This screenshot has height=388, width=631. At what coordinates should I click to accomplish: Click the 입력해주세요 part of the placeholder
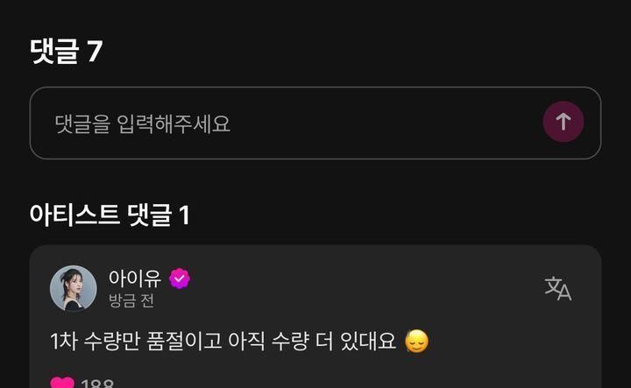point(174,123)
